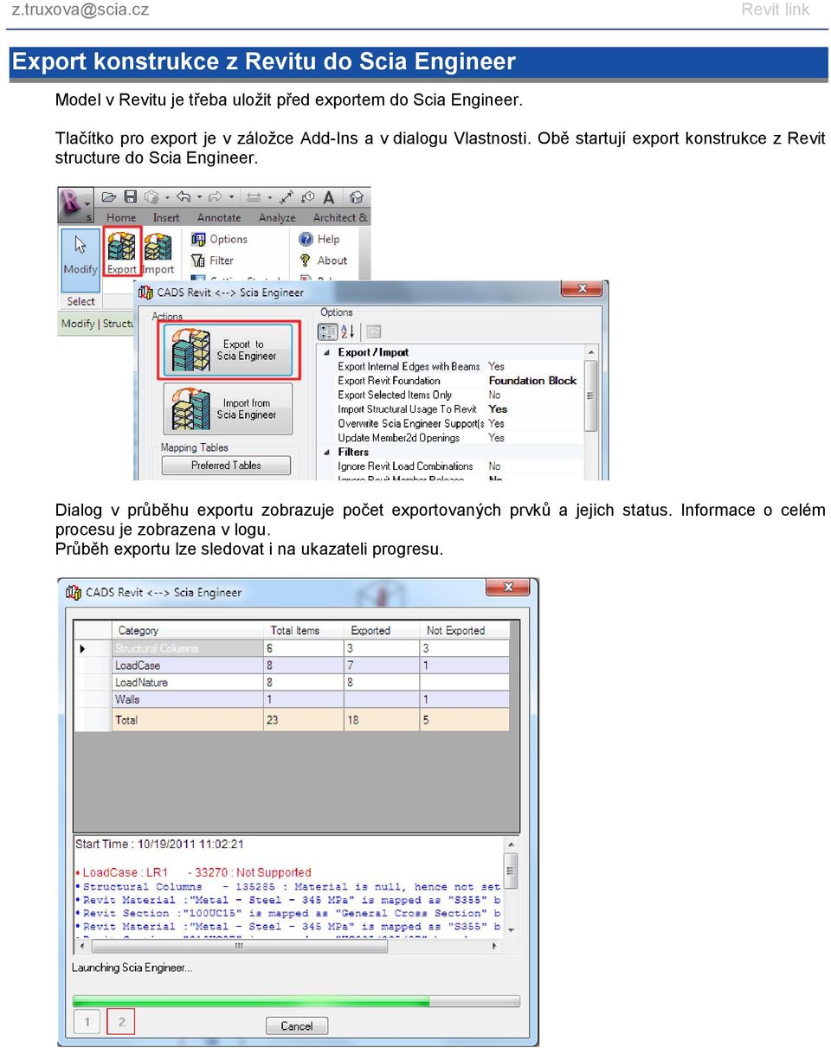Image resolution: width=831 pixels, height=1048 pixels.
Task: Click the Preferred Tables button
Action: [226, 466]
